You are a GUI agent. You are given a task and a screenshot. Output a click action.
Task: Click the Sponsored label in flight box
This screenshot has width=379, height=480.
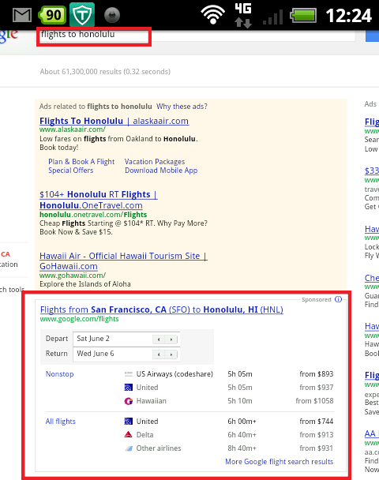coord(317,299)
